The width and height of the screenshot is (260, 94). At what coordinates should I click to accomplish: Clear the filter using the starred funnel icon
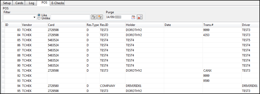pyautogui.click(x=100, y=17)
